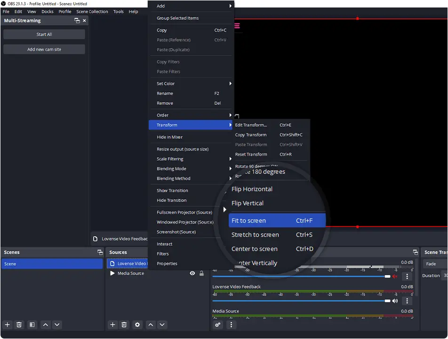
Task: Toggle lock for Media Source
Action: (201, 273)
